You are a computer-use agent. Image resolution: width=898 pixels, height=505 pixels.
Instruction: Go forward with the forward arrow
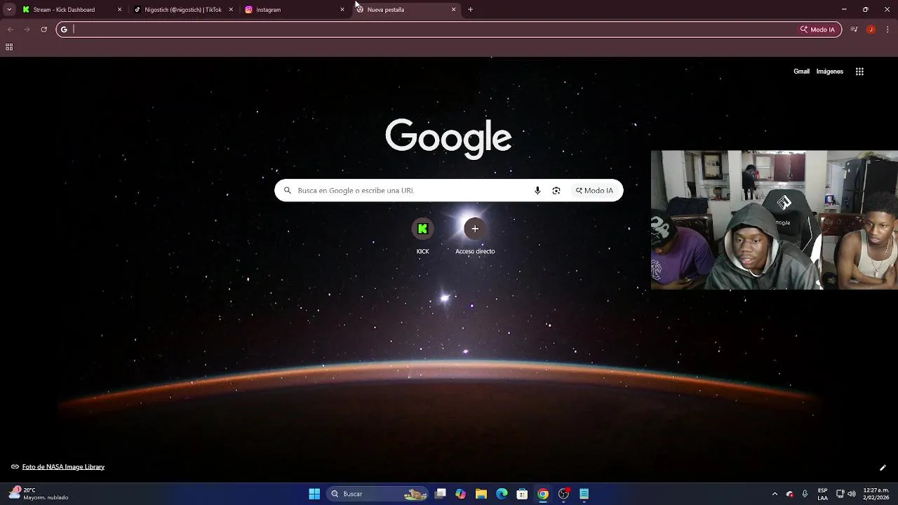click(x=27, y=29)
